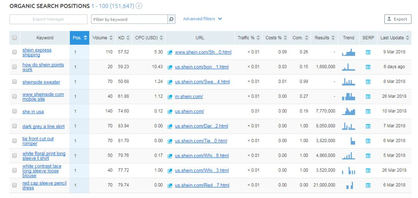The height and width of the screenshot is (198, 418).
Task: Open external link icon for us.shein.com/Tie...0.html
Action: click(x=170, y=141)
